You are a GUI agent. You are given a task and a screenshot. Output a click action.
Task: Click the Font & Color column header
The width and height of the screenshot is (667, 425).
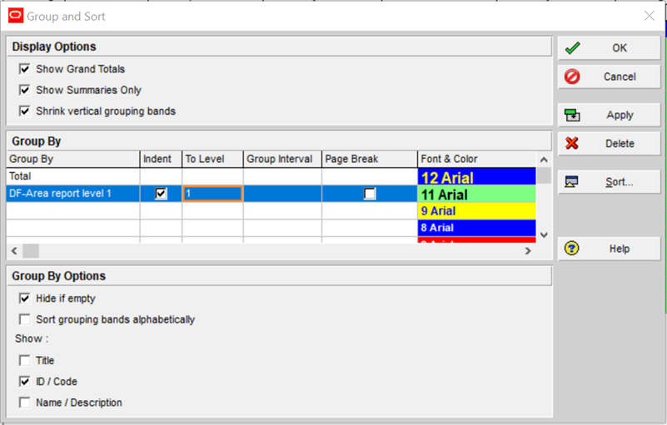pos(476,159)
